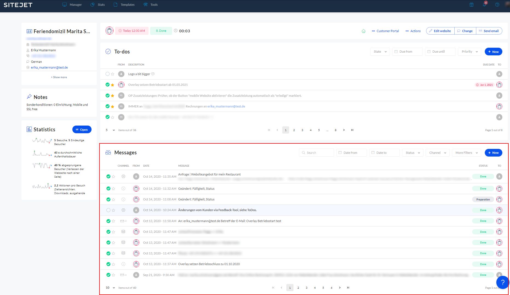This screenshot has width=510, height=295.
Task: Star the 'Logo a bit bigger' to-do
Action: [x=113, y=74]
